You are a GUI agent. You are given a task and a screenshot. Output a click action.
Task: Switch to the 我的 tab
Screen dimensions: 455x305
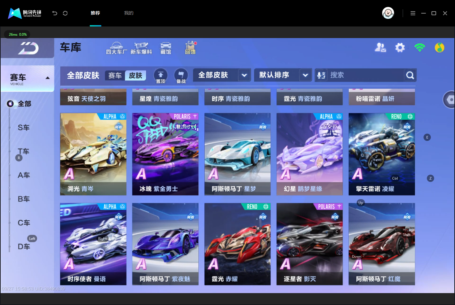(x=129, y=13)
